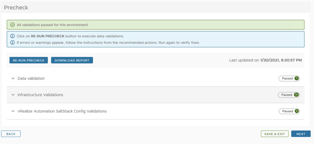This screenshot has height=144, width=314.
Task: Click info icon beside errors or warnings note
Action: pyautogui.click(x=12, y=42)
